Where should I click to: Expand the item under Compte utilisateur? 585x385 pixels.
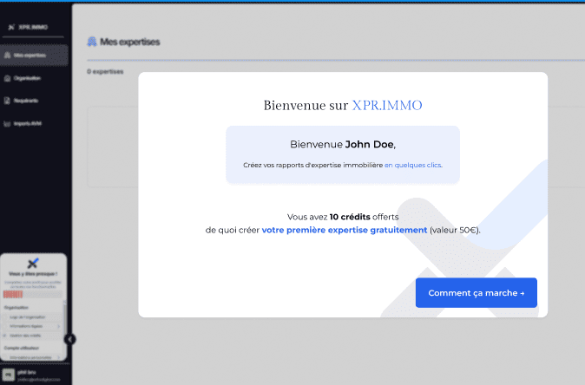coord(58,357)
